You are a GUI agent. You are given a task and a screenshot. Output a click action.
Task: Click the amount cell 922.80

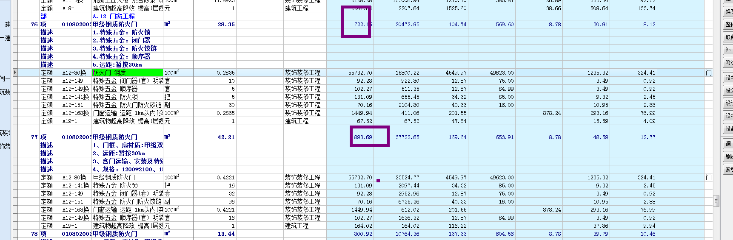click(x=410, y=81)
